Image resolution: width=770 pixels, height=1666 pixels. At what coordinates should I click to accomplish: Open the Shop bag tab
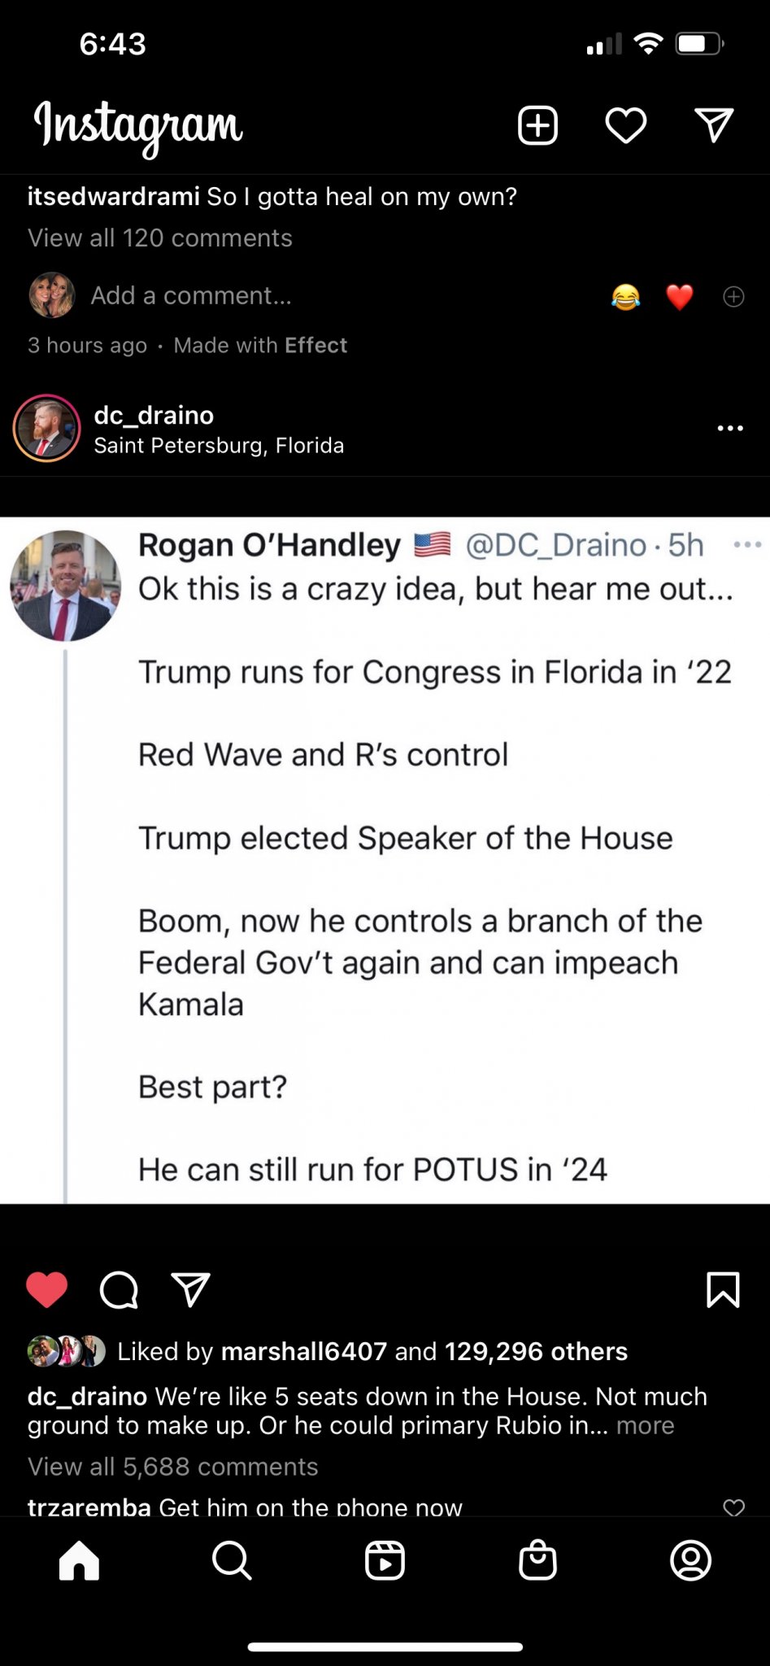pos(537,1560)
